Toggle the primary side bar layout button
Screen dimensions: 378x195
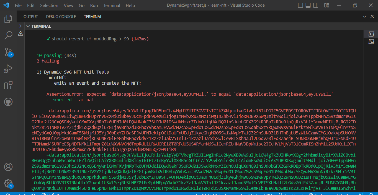pyautogui.click(x=300, y=5)
